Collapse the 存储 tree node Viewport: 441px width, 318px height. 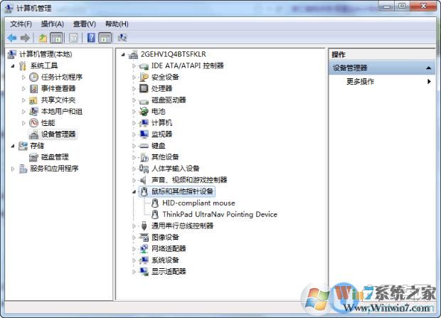pyautogui.click(x=13, y=146)
